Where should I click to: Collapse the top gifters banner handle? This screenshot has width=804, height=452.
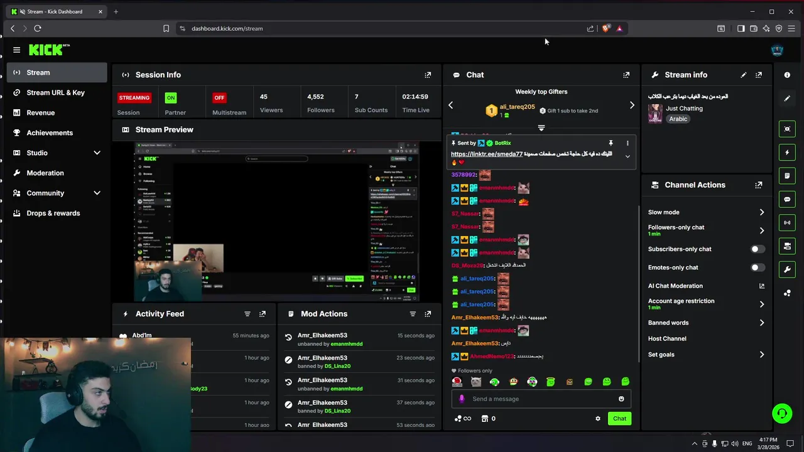point(541,128)
